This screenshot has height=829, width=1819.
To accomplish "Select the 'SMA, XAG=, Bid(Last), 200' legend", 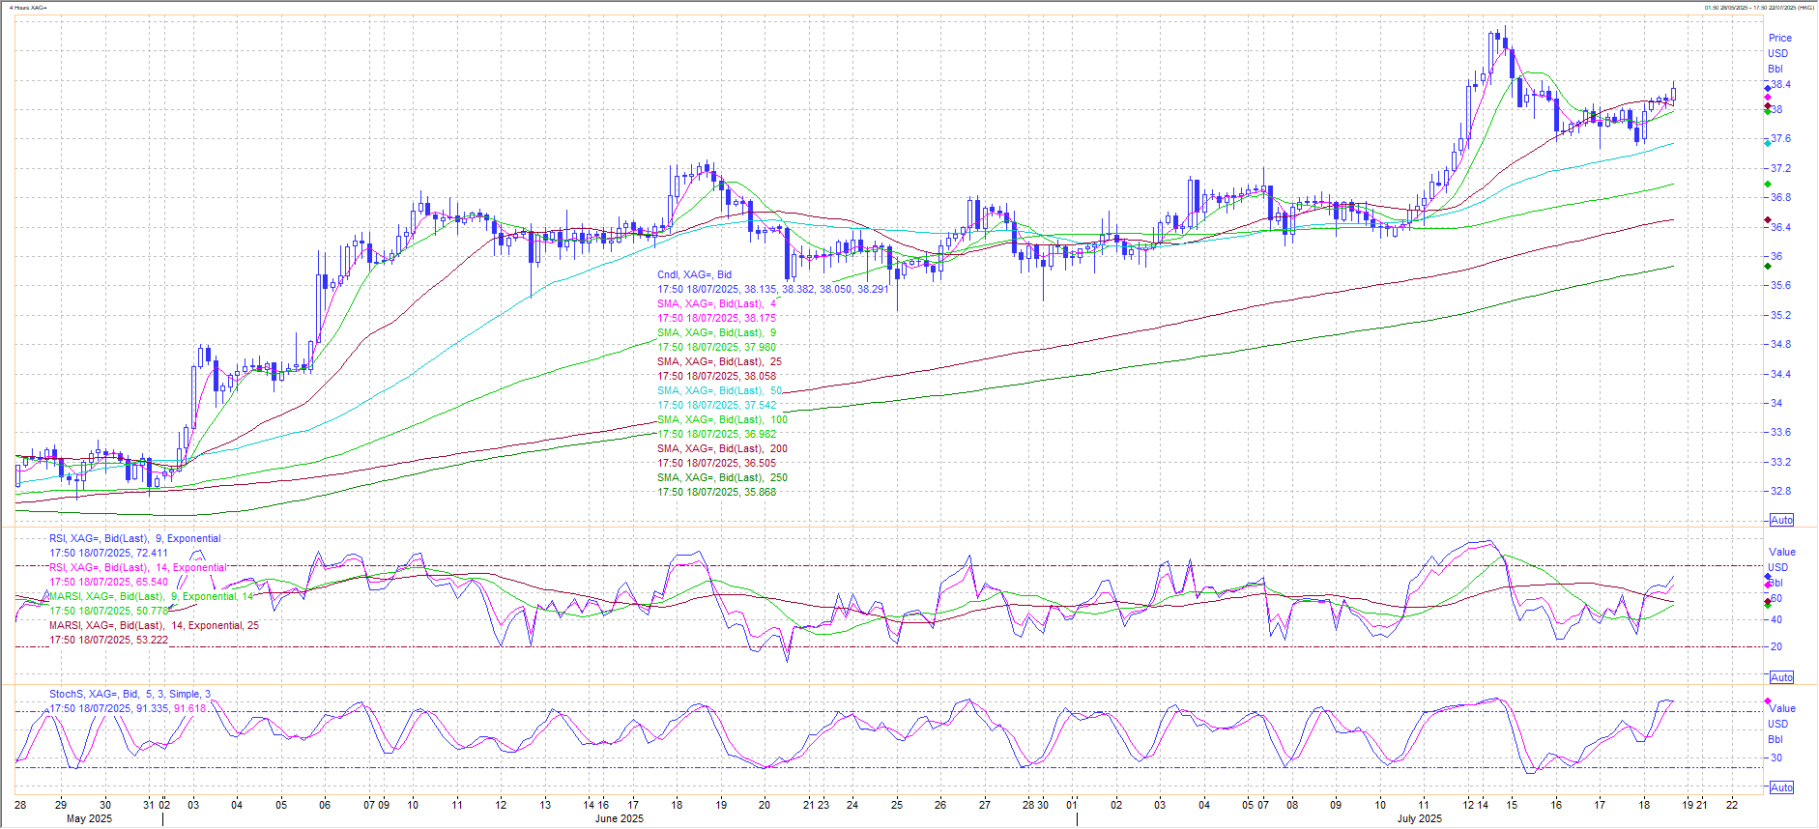I will (x=722, y=448).
